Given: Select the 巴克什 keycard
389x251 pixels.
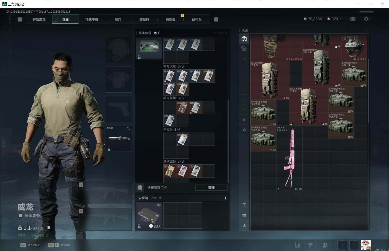Looking at the screenshot, I should tap(183, 139).
